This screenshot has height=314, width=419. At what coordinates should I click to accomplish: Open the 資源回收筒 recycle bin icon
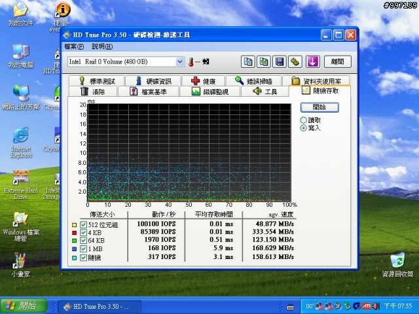tap(397, 265)
